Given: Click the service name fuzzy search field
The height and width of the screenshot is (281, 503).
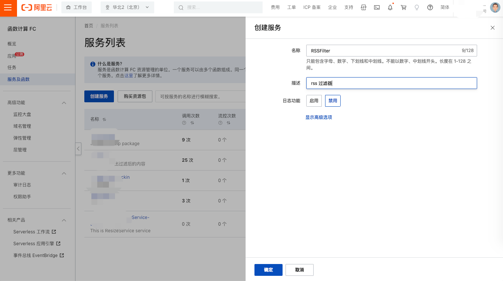Looking at the screenshot, I should (x=200, y=96).
